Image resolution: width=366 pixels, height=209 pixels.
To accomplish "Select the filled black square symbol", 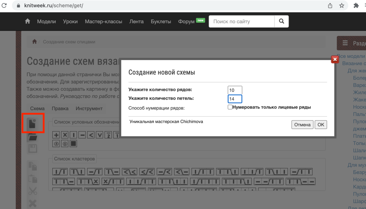I will coord(74,143).
